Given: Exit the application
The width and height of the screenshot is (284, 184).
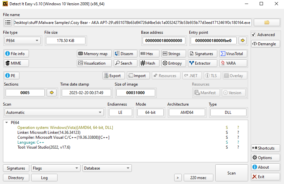Looking at the screenshot, I should coord(265,176).
